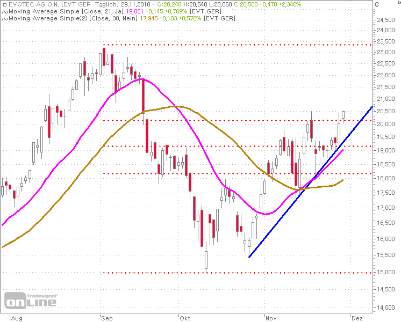
Task: Select the EVOTEC AG O.N. instrument title
Action: (x=35, y=5)
